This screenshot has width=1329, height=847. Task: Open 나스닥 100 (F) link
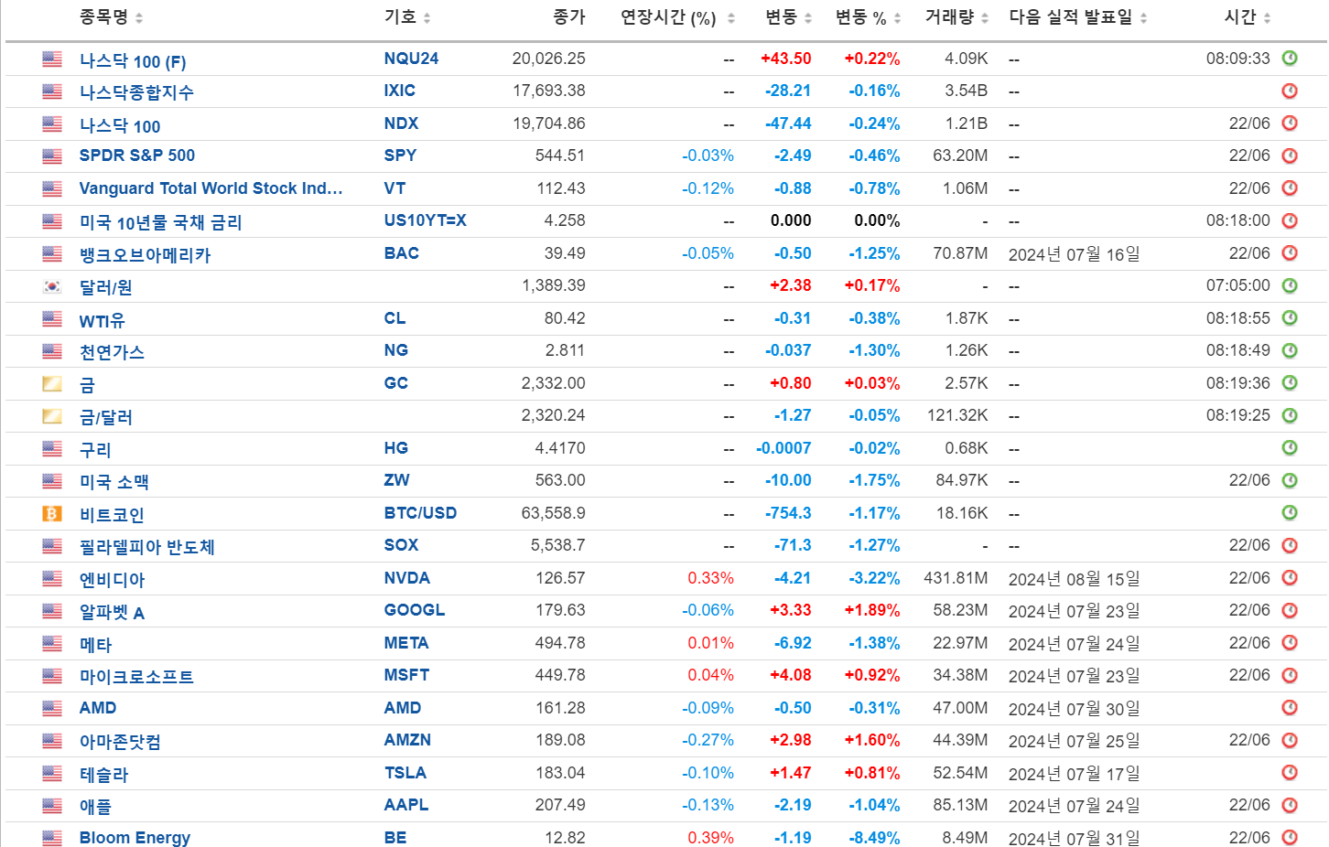(x=133, y=61)
